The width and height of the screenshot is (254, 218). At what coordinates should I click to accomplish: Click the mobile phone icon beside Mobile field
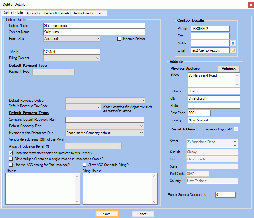click(x=233, y=43)
